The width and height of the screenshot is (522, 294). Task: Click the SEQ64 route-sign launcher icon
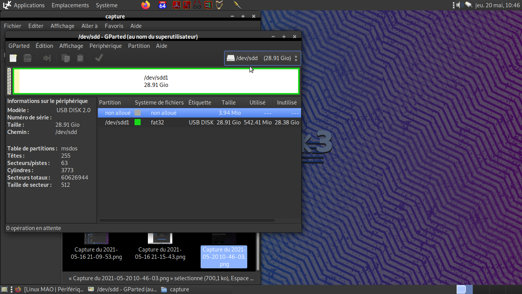pos(163,5)
